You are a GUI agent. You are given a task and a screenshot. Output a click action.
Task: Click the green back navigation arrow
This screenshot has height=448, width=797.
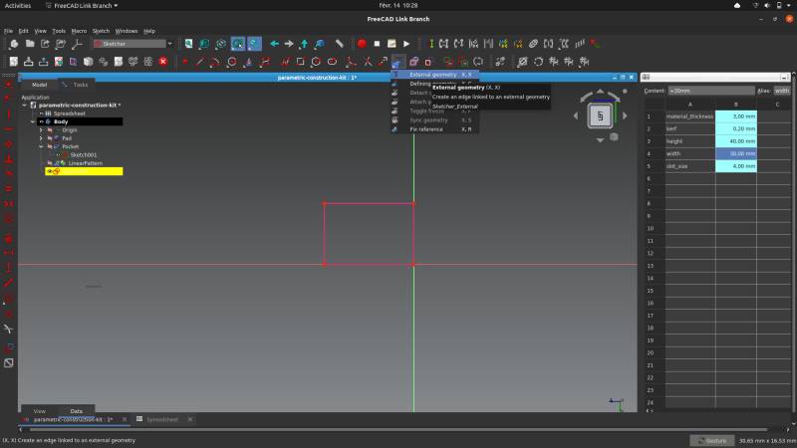pos(275,44)
